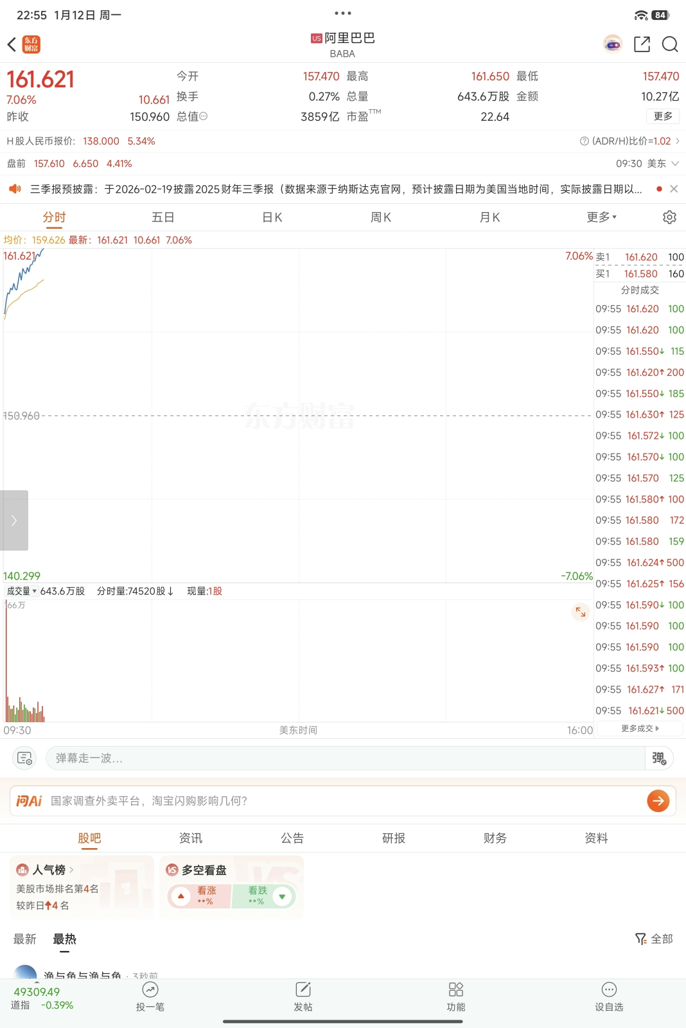Expand the volume chart fullscreen icon
686x1028 pixels.
tap(580, 612)
